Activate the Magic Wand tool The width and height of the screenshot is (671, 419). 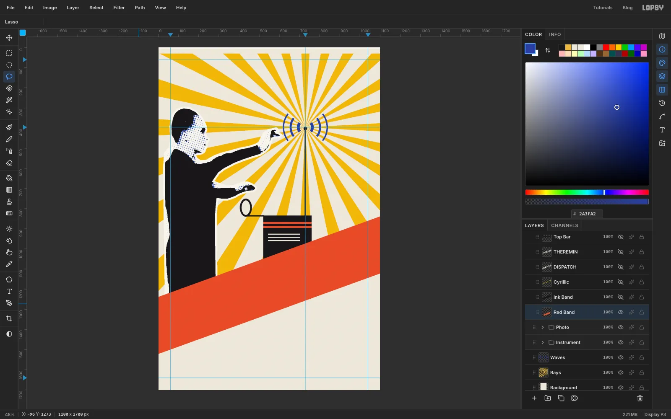pos(9,100)
